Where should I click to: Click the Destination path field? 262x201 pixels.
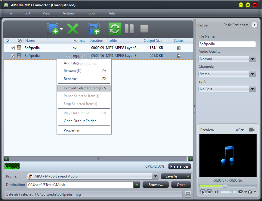[80, 185]
